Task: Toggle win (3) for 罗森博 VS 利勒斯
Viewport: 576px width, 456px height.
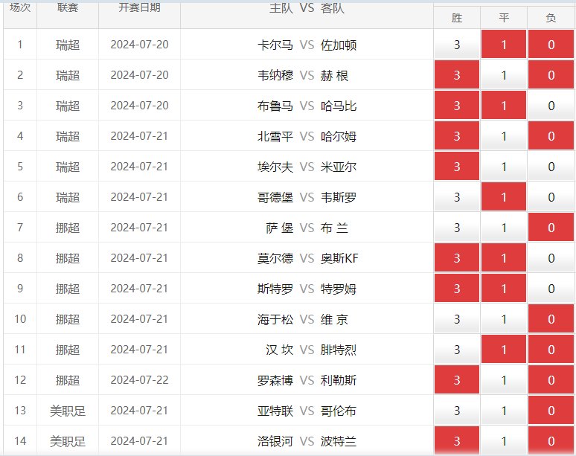Action: pos(457,379)
